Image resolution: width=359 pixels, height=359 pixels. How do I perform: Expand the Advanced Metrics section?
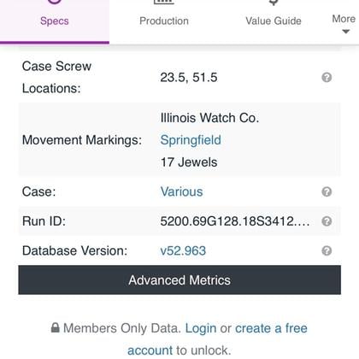pyautogui.click(x=179, y=280)
